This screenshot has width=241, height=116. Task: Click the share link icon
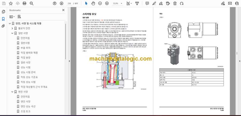coord(223,3)
